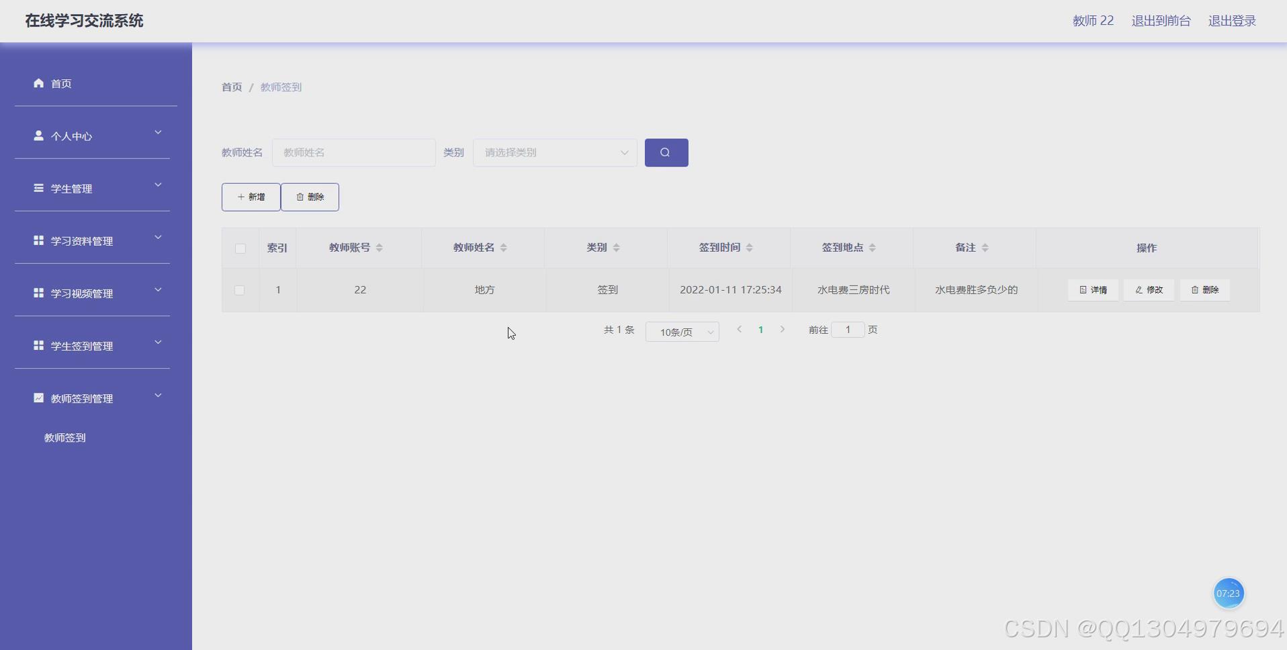Click the page number input after 前往
This screenshot has width=1287, height=650.
click(x=847, y=329)
